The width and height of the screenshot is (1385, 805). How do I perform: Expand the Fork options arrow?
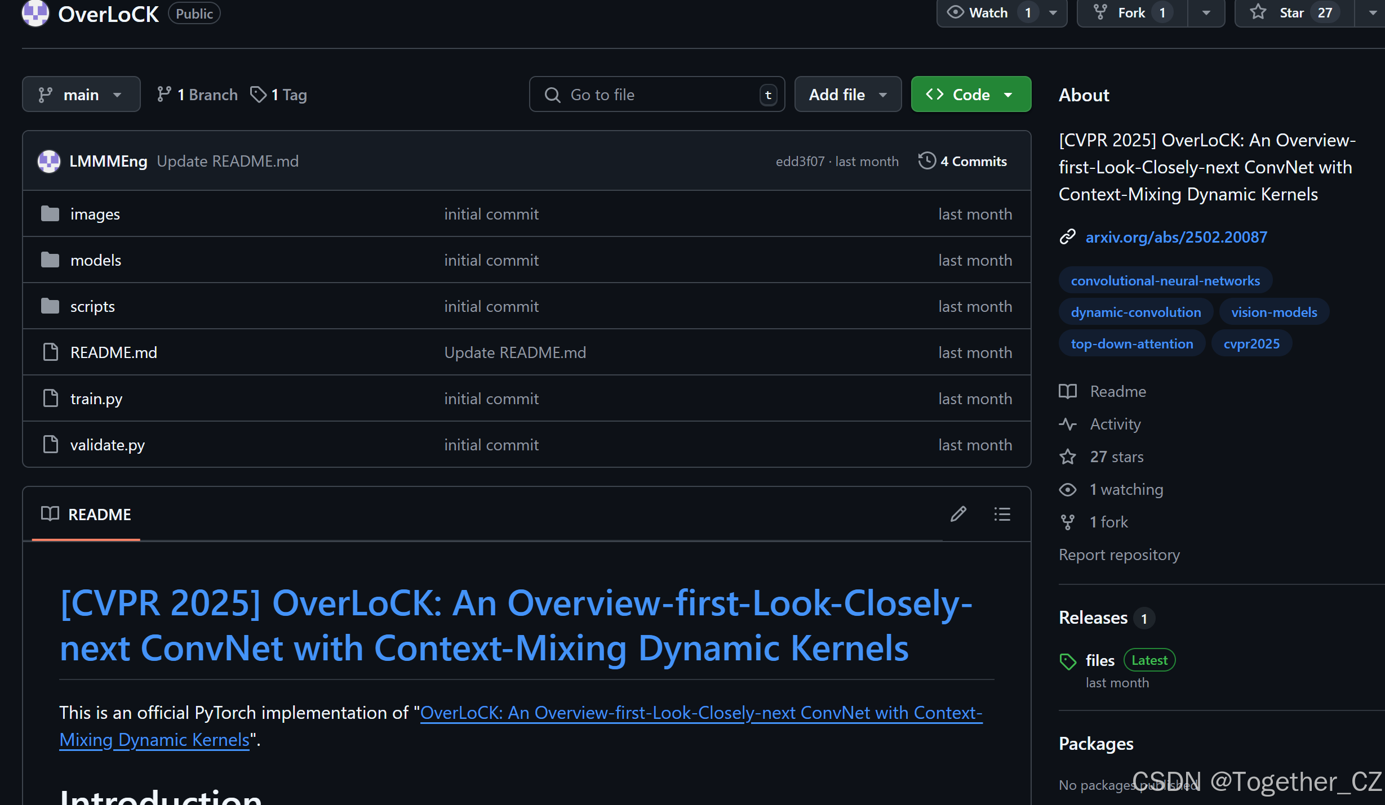click(1206, 13)
